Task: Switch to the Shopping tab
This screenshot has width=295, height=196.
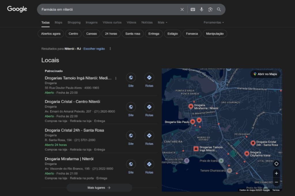Action: [74, 22]
